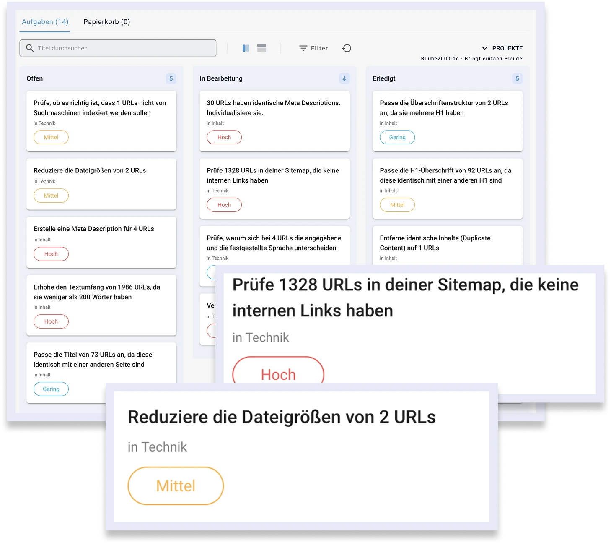611x543 pixels.
Task: Click Mittel badge on indexing task
Action: click(51, 137)
